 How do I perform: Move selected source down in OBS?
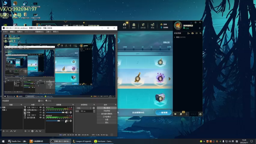(40, 131)
